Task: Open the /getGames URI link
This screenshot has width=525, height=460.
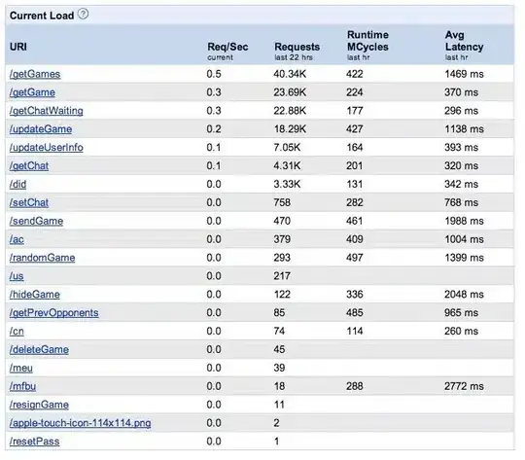Action: [35, 74]
